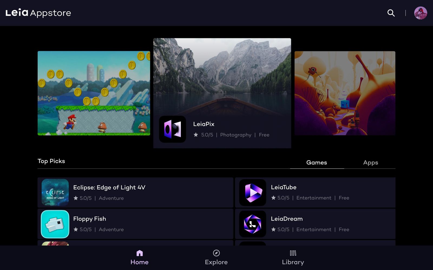Screen dimensions: 433x270
Task: Click the Explore compass icon
Action: click(x=216, y=253)
